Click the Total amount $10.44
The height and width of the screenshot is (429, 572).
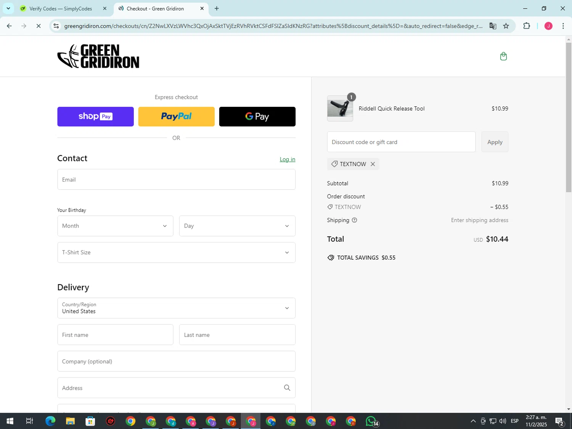(x=497, y=239)
